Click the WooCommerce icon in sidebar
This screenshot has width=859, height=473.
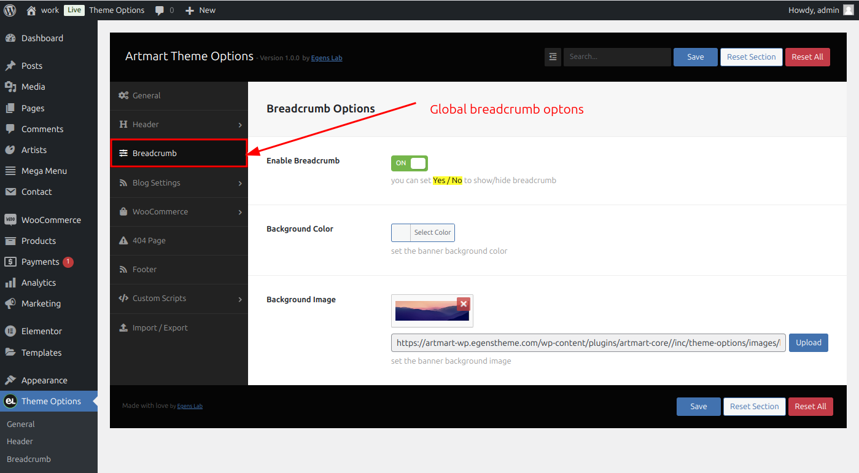10,220
